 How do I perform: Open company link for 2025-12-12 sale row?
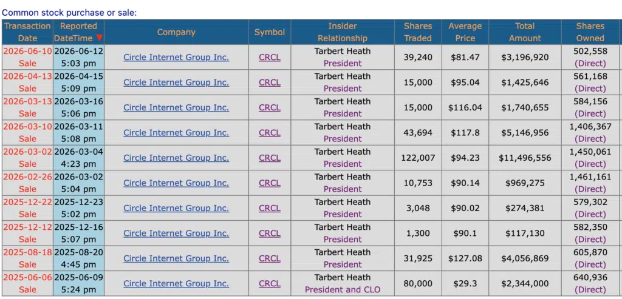point(176,233)
